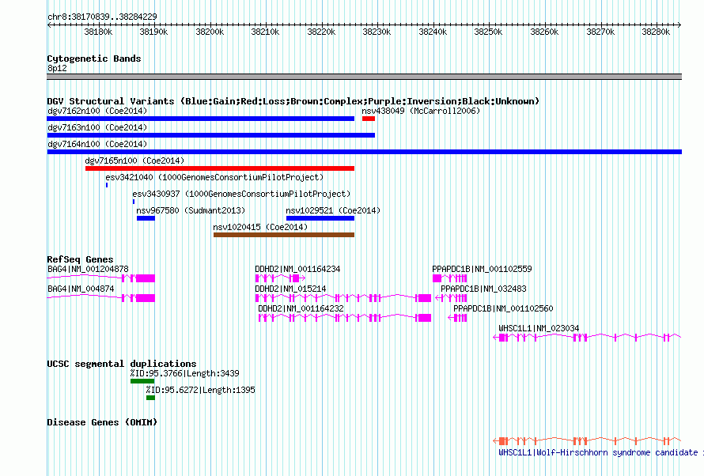
Task: Select WHSC1L1 NM_023034 magenta transcript glyph
Action: coord(587,338)
